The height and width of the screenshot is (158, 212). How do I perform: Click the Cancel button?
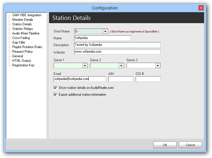pyautogui.click(x=190, y=145)
